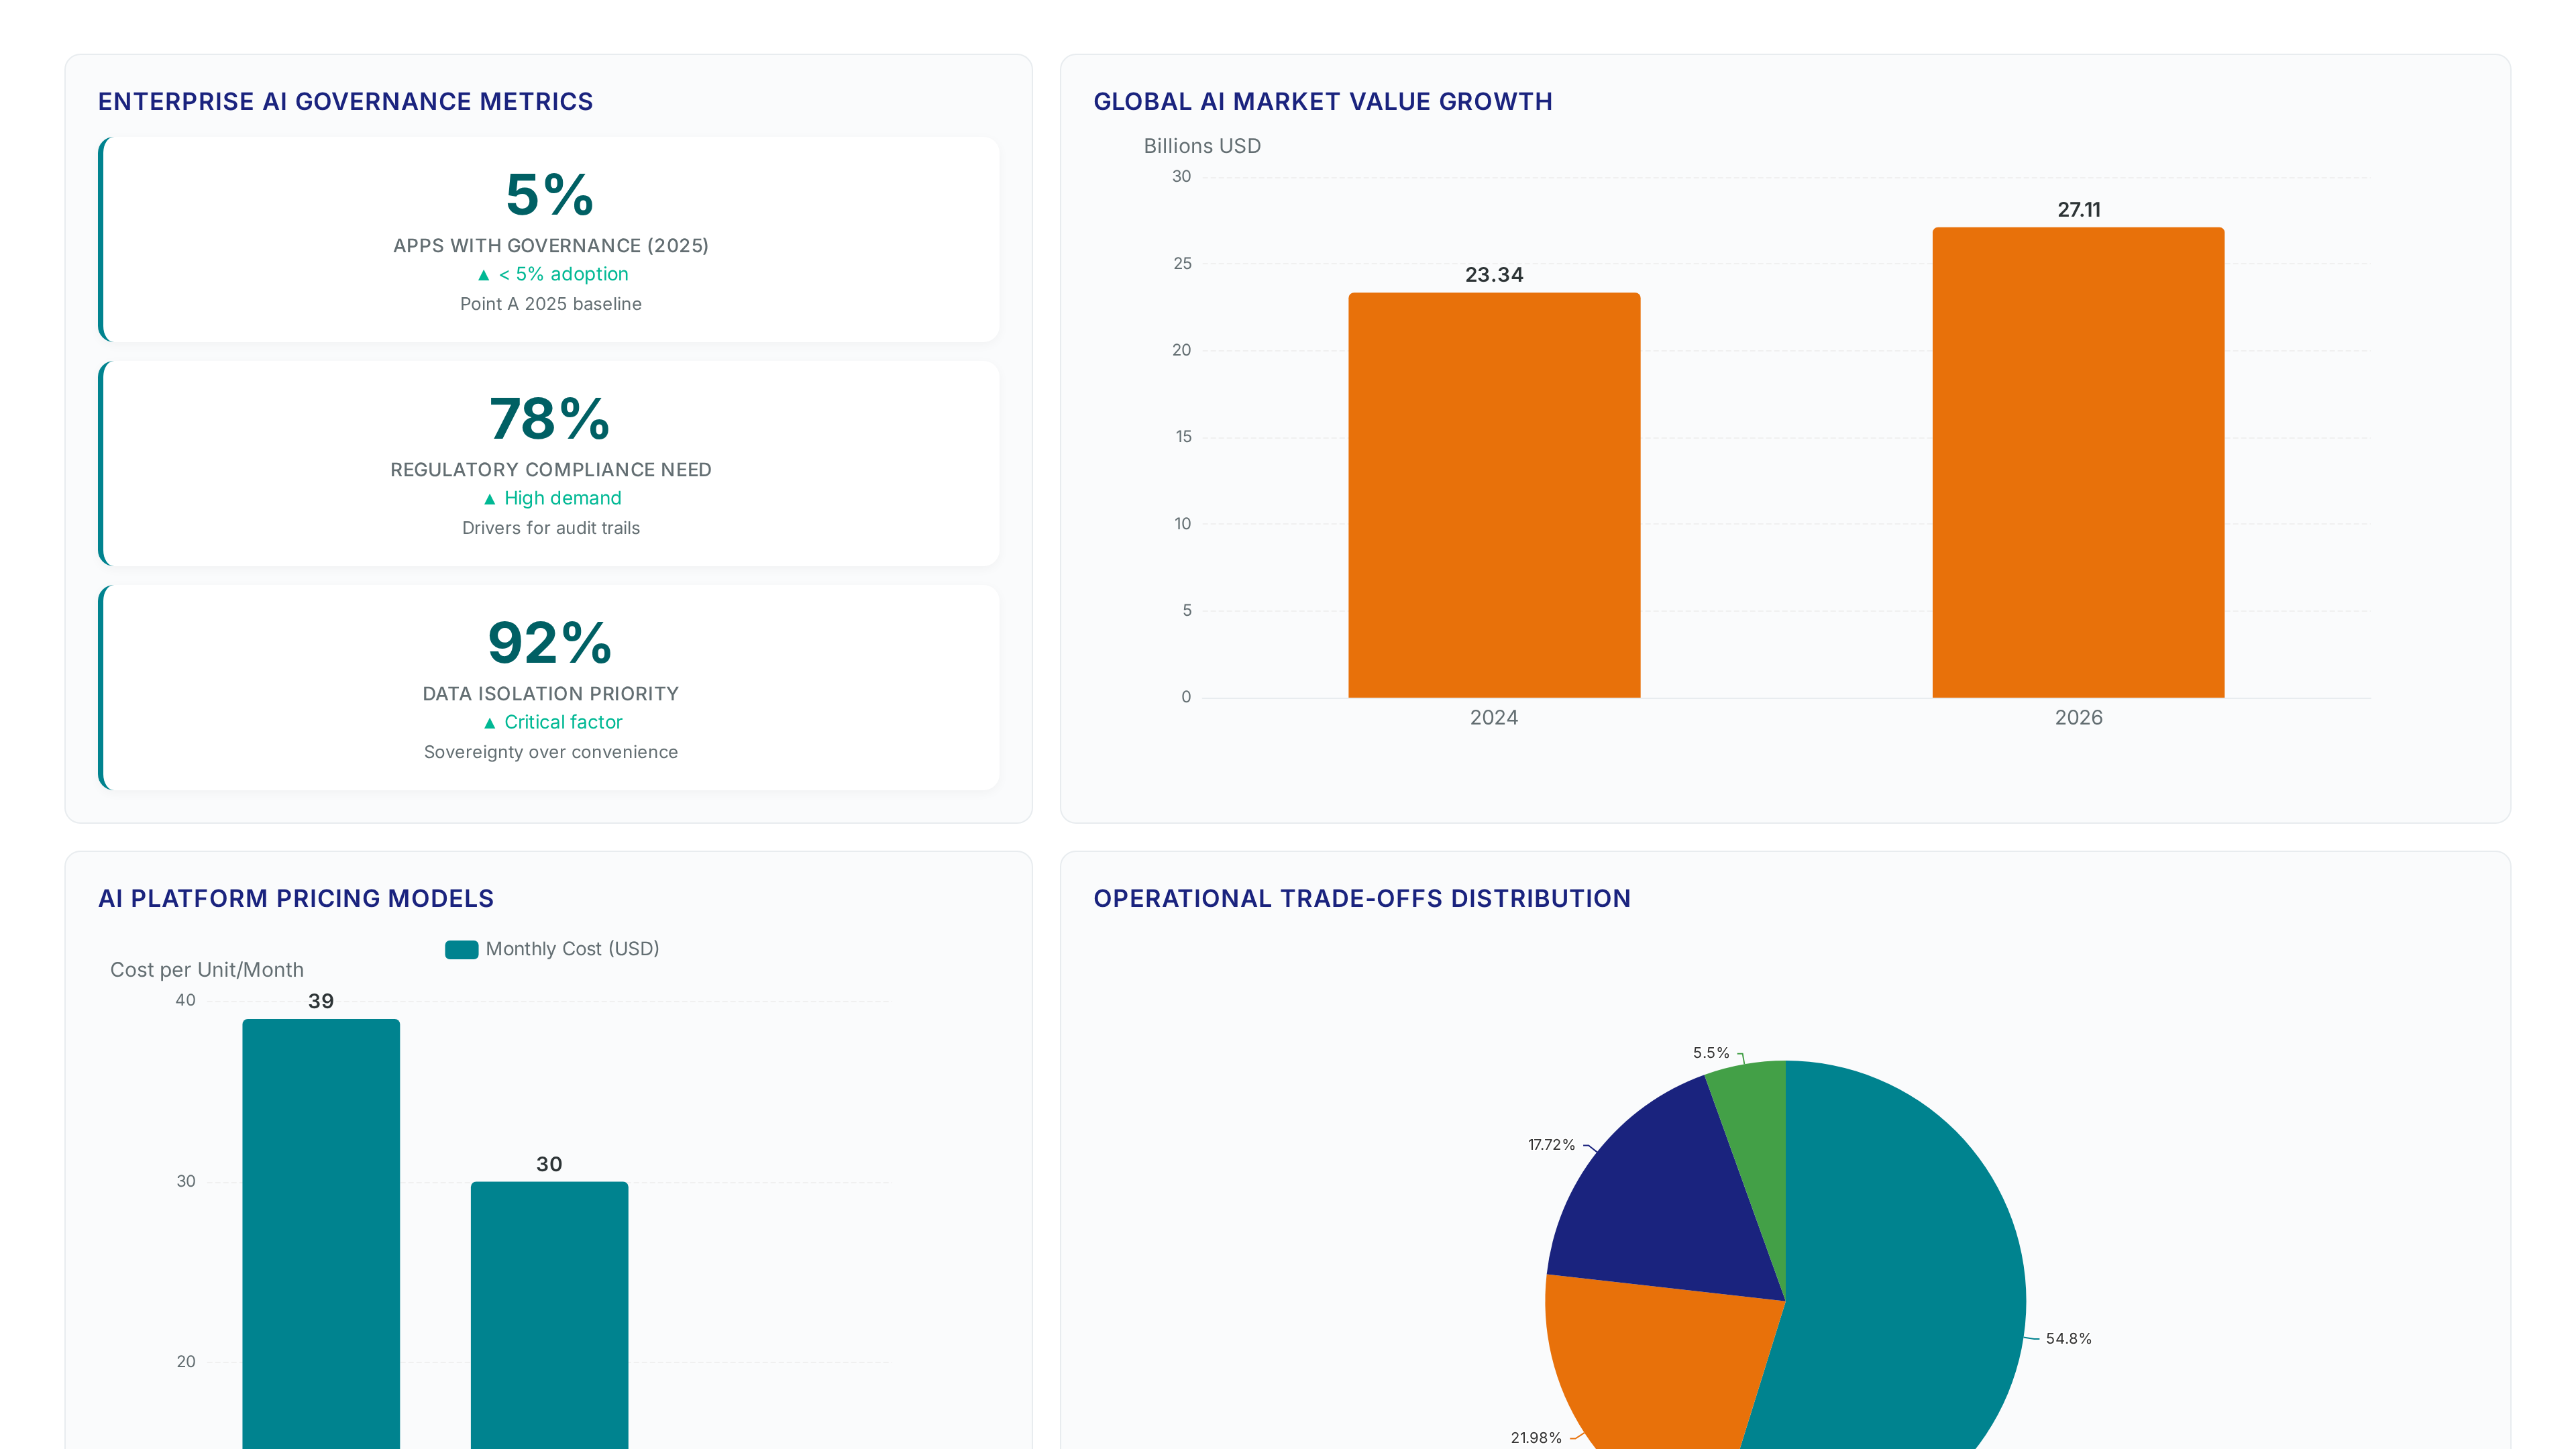This screenshot has height=1449, width=2576.
Task: Click the 'Critical factor' trend text
Action: click(563, 722)
